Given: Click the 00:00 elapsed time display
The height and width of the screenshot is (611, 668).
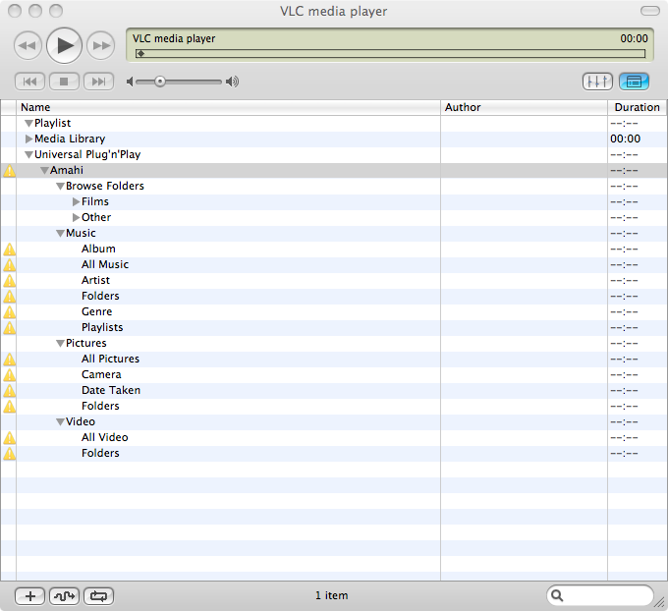Looking at the screenshot, I should [634, 38].
